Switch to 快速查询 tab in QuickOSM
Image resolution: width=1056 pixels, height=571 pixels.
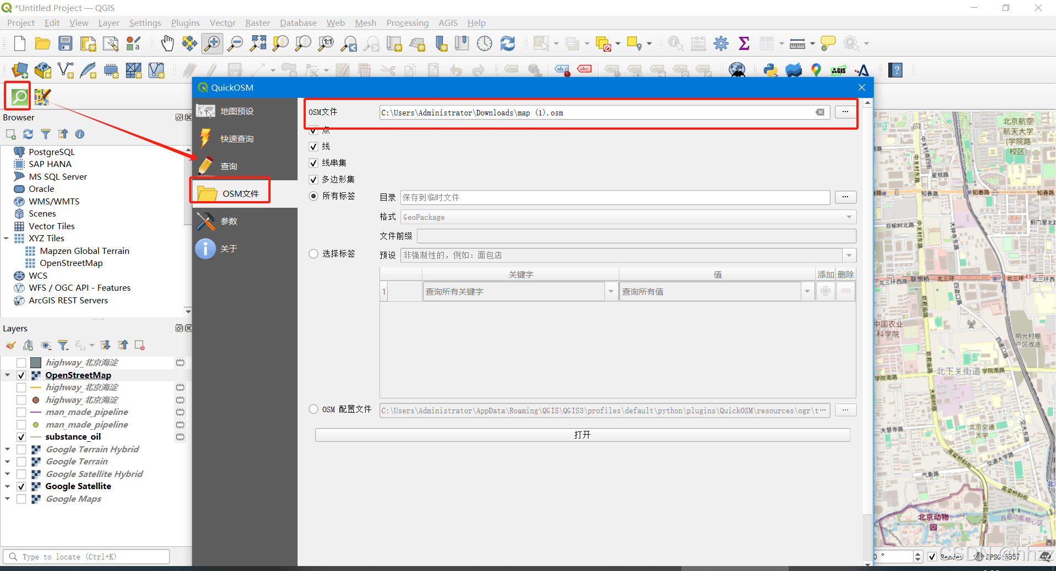[x=245, y=139]
